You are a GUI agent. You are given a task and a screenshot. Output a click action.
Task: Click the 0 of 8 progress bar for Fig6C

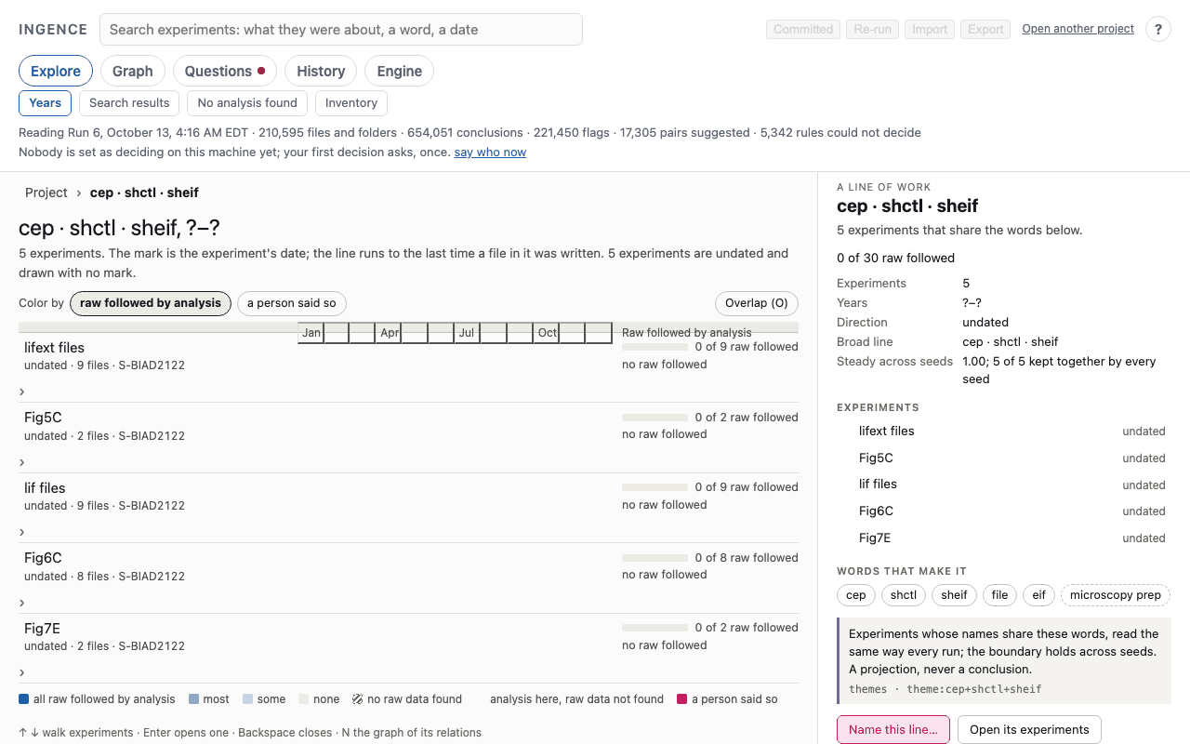(x=654, y=558)
